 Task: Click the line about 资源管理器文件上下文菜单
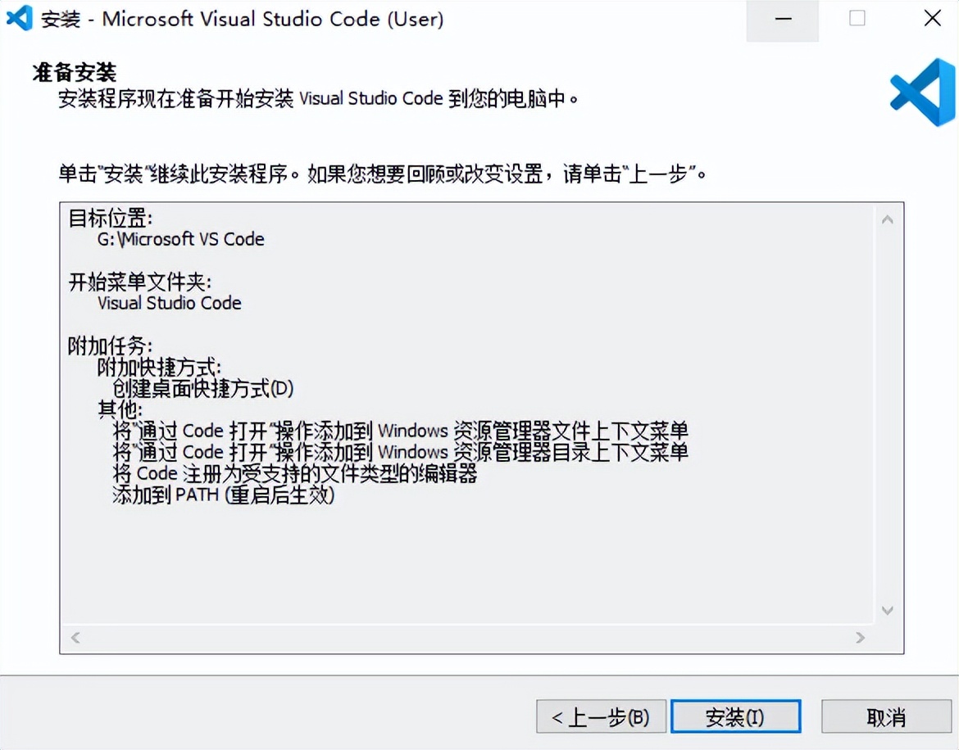click(401, 431)
